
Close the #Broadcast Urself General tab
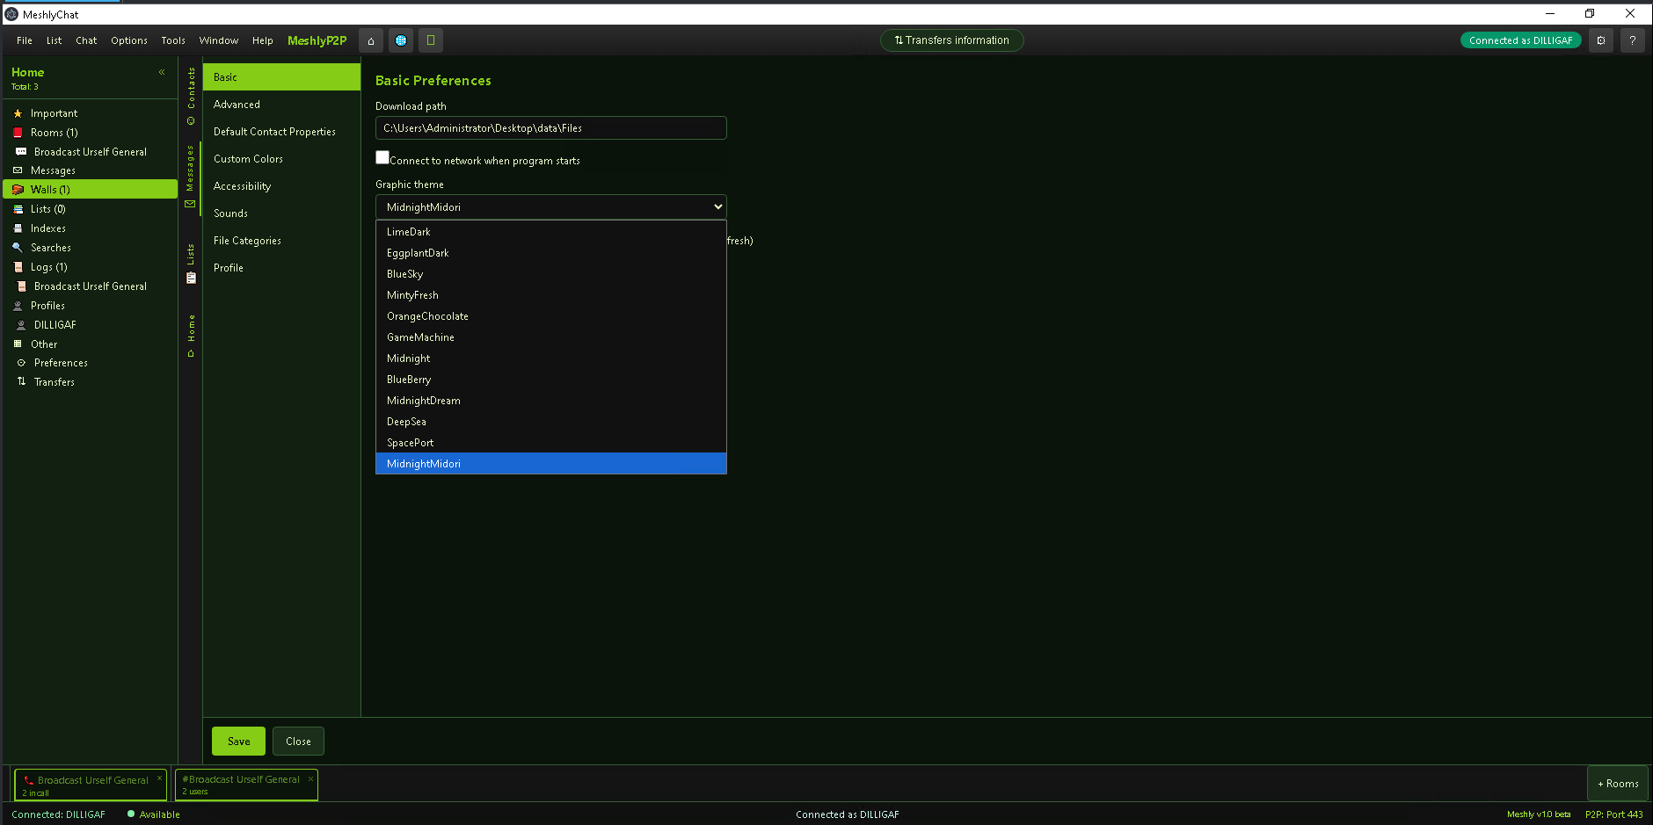310,778
